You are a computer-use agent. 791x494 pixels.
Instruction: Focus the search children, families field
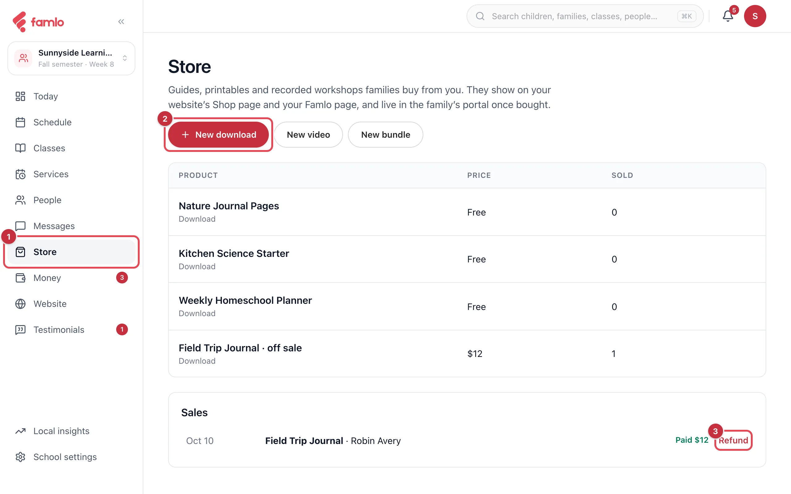click(585, 16)
